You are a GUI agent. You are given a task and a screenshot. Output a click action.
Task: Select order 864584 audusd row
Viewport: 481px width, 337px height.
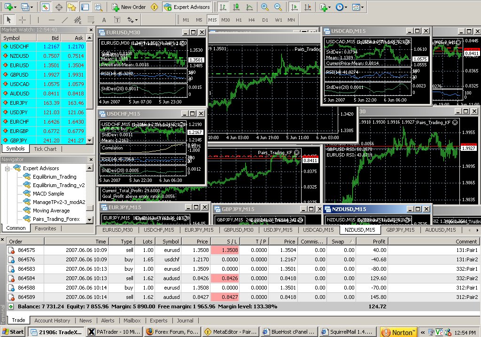(x=243, y=278)
